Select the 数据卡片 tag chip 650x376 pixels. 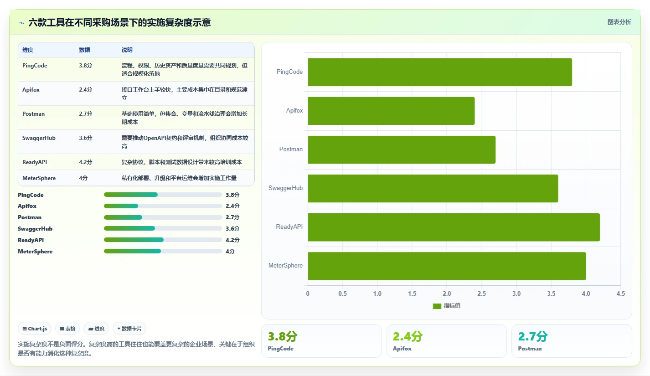coord(129,329)
